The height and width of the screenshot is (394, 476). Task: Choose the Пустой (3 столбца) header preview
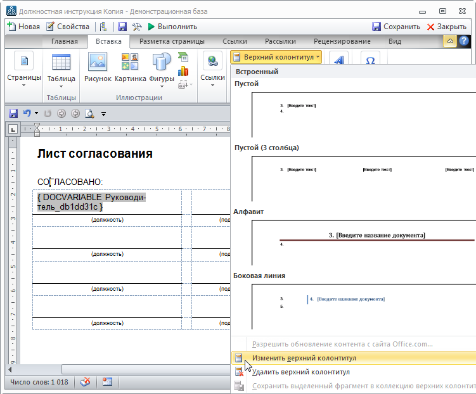(364, 179)
